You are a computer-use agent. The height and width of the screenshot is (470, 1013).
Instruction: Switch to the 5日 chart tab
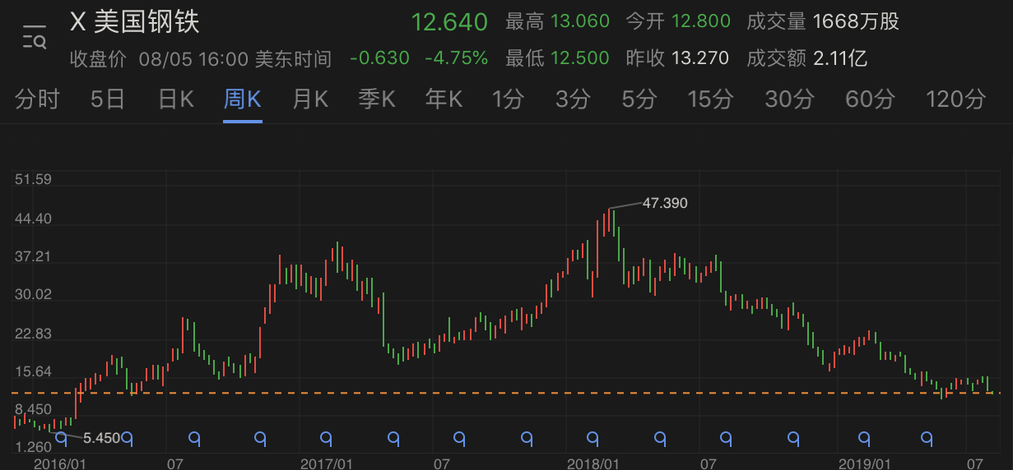coord(108,100)
